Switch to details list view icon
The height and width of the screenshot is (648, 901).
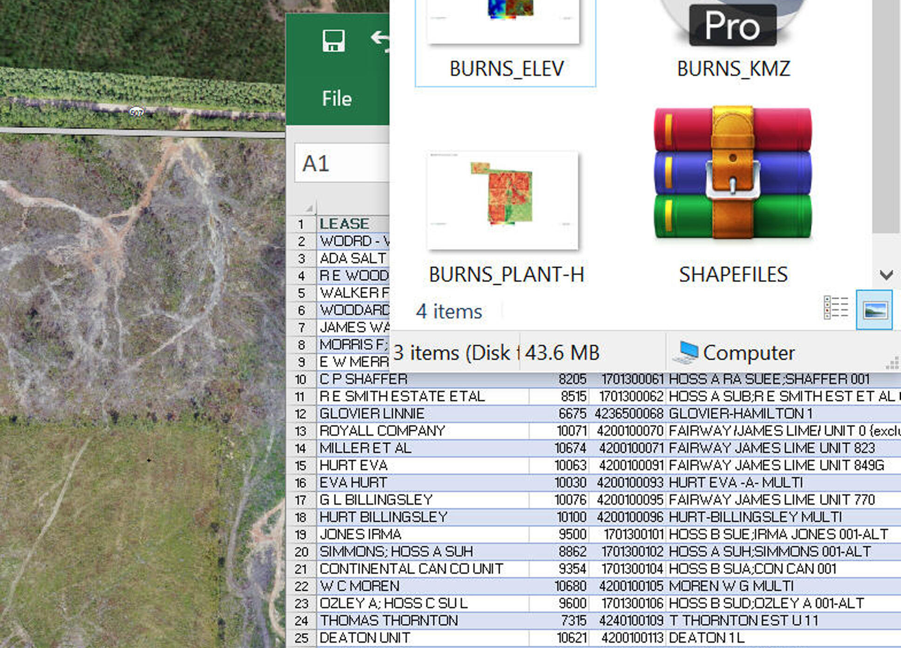835,308
